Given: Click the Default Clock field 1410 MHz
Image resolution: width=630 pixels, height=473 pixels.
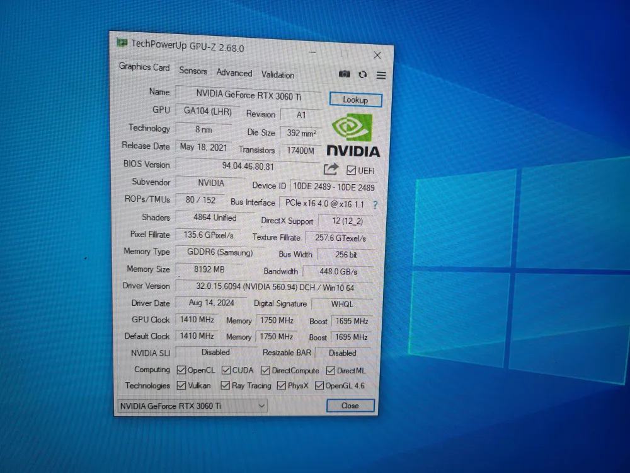Looking at the screenshot, I should tap(197, 336).
